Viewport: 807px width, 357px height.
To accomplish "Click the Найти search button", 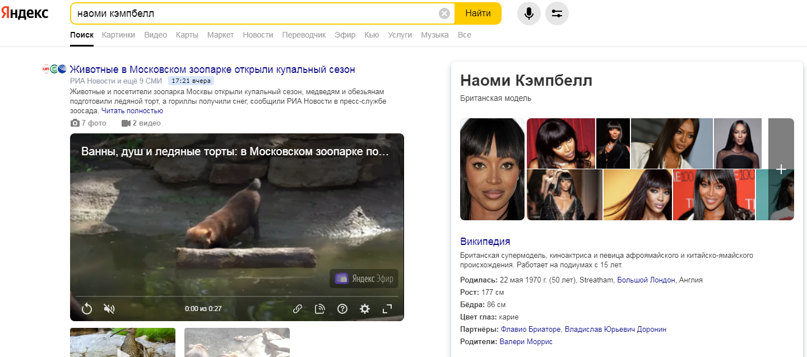I will tap(478, 13).
